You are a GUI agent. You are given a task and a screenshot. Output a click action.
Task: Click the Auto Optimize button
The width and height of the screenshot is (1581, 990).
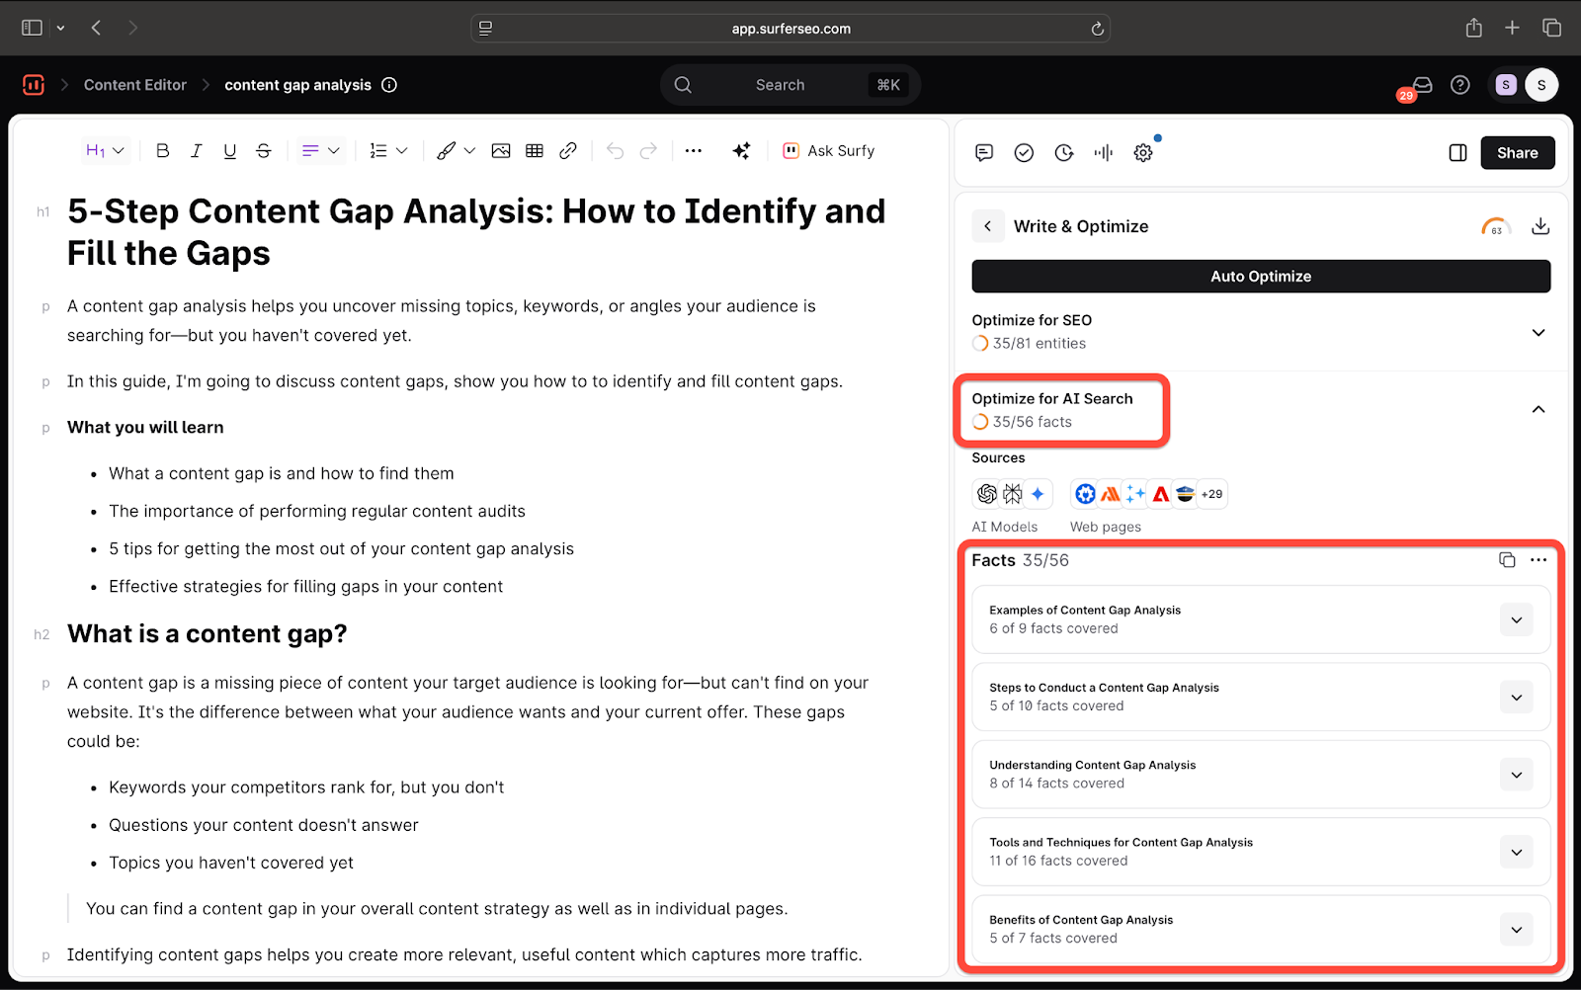coord(1261,277)
